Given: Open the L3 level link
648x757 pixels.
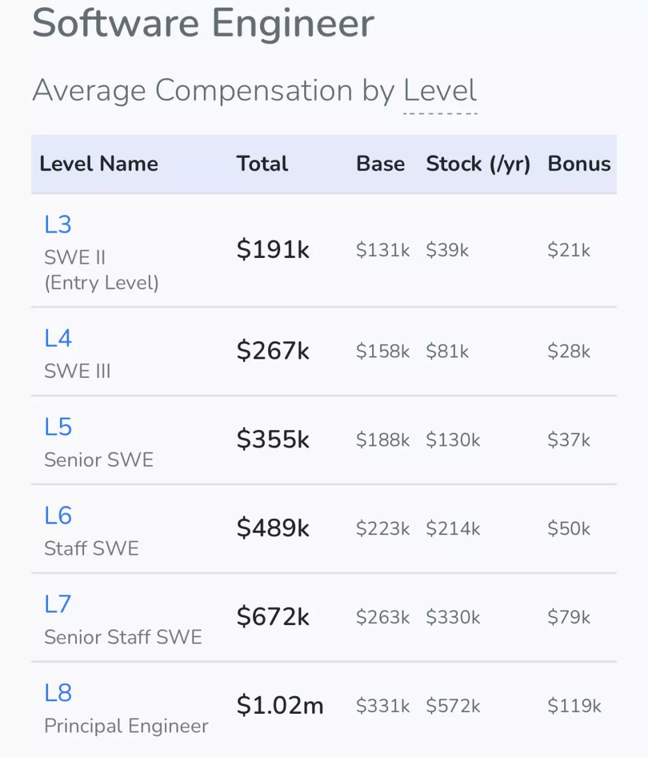Looking at the screenshot, I should [x=58, y=225].
